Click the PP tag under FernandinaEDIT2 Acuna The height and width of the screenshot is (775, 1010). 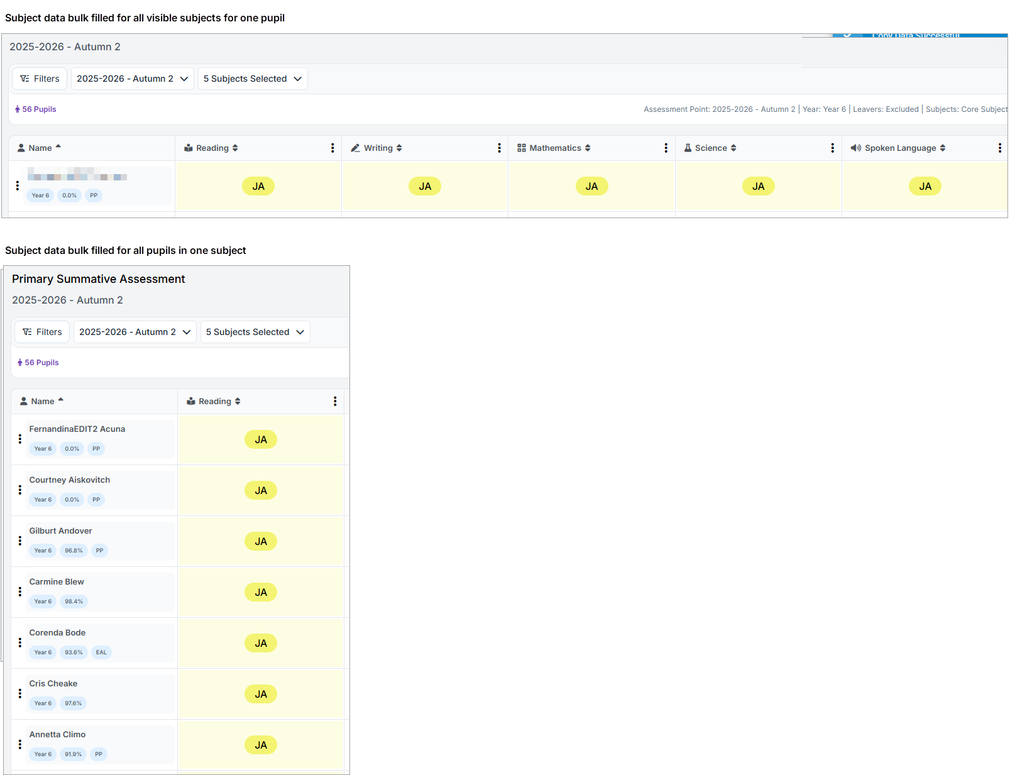click(96, 449)
